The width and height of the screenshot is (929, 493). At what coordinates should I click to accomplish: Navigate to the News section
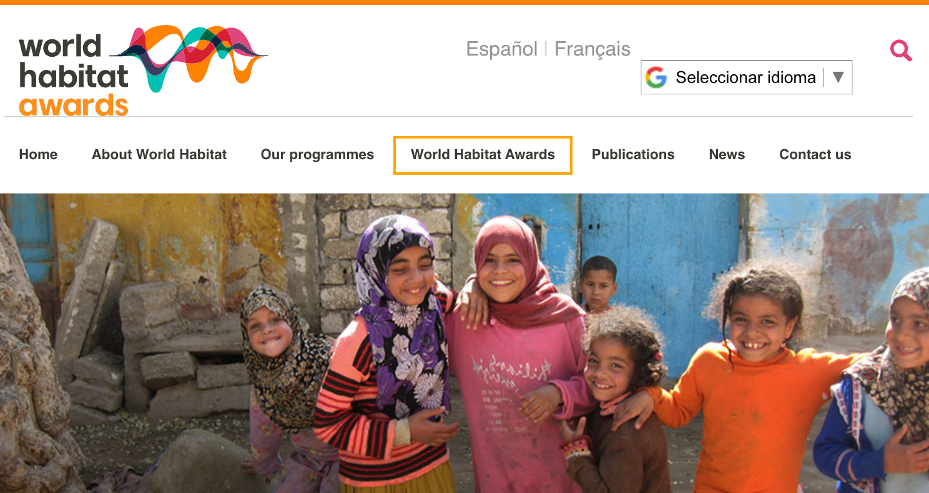point(727,155)
